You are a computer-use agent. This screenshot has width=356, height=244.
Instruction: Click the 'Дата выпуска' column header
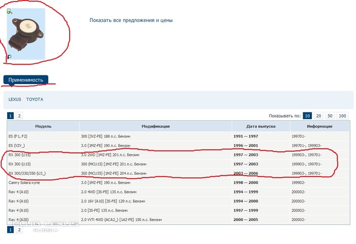(260, 126)
